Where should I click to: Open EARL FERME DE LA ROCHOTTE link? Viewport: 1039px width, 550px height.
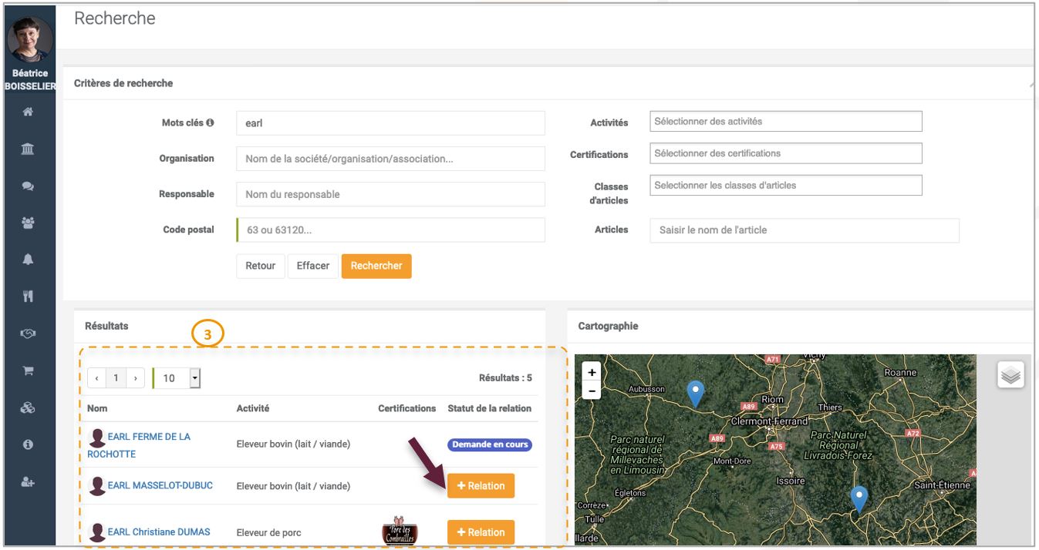[x=139, y=445]
